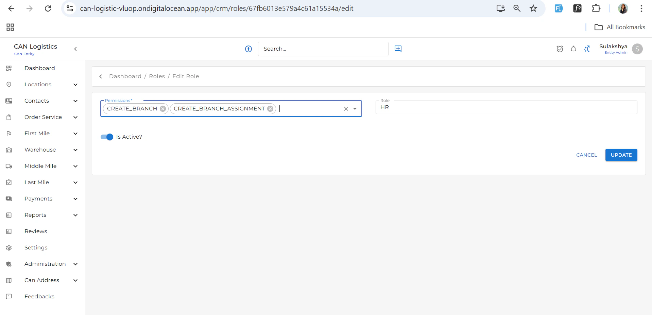Click the circled plus icon beside search

click(x=248, y=49)
